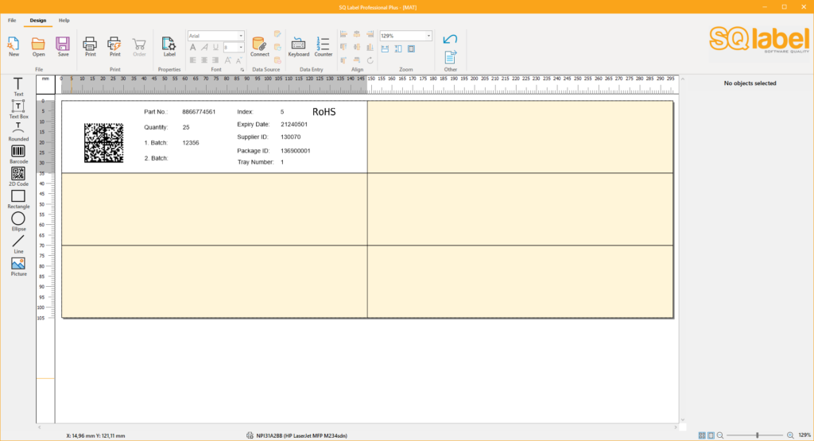Open the font size dropdown
The image size is (814, 441).
[x=241, y=48]
